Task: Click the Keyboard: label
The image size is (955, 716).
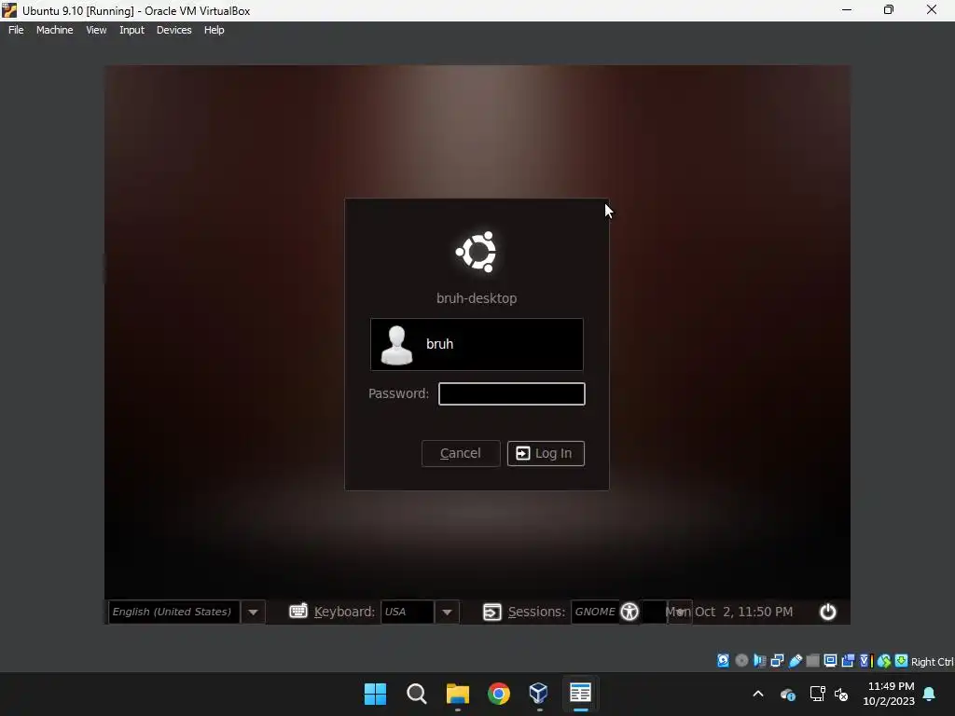Action: (344, 612)
